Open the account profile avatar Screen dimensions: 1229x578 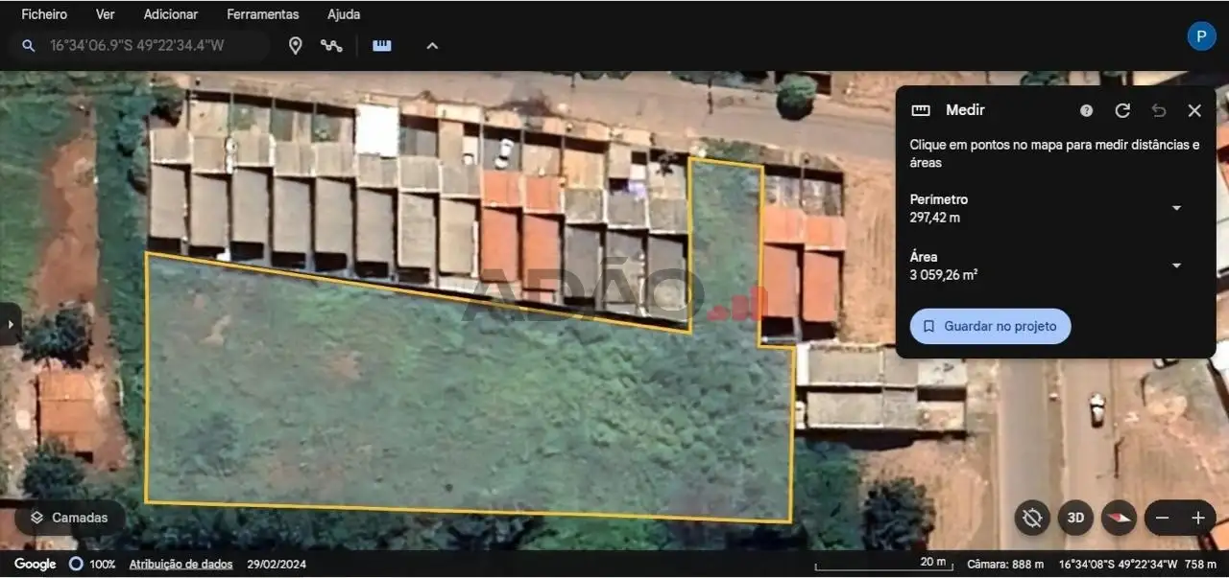(1201, 36)
